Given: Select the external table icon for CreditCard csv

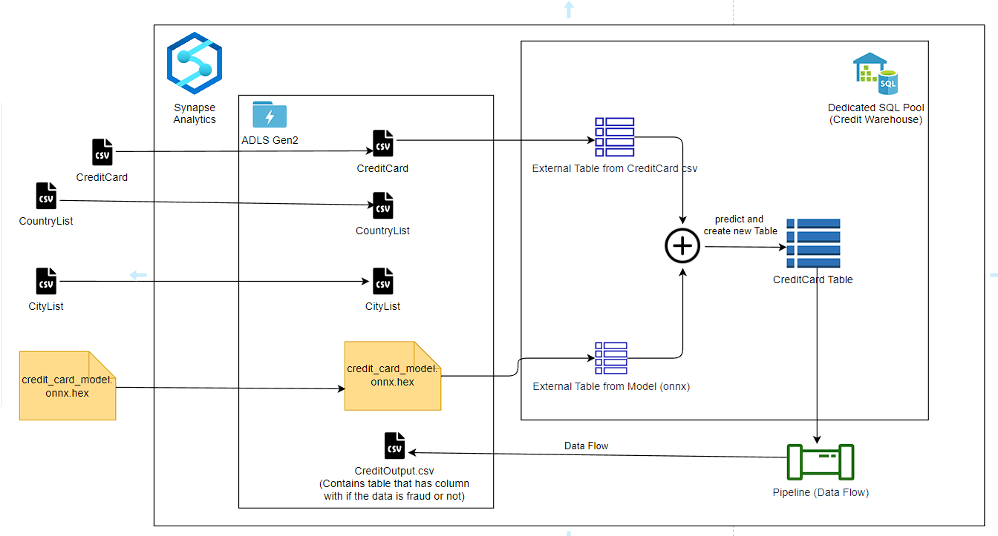Looking at the screenshot, I should (615, 136).
